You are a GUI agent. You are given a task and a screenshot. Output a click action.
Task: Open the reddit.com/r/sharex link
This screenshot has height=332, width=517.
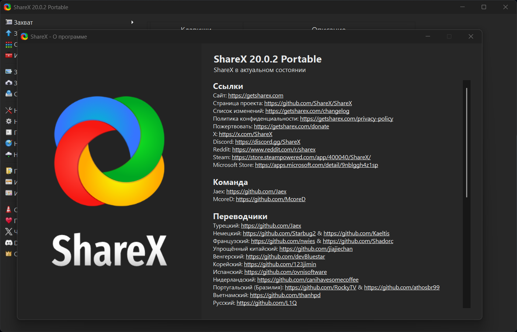click(x=274, y=150)
